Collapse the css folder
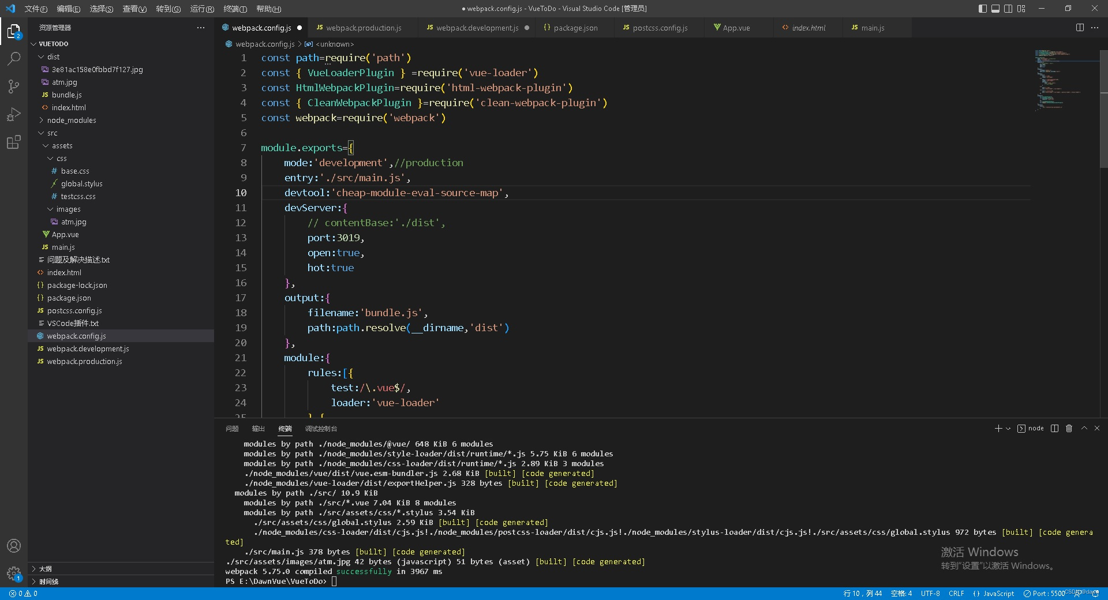 click(121, 158)
